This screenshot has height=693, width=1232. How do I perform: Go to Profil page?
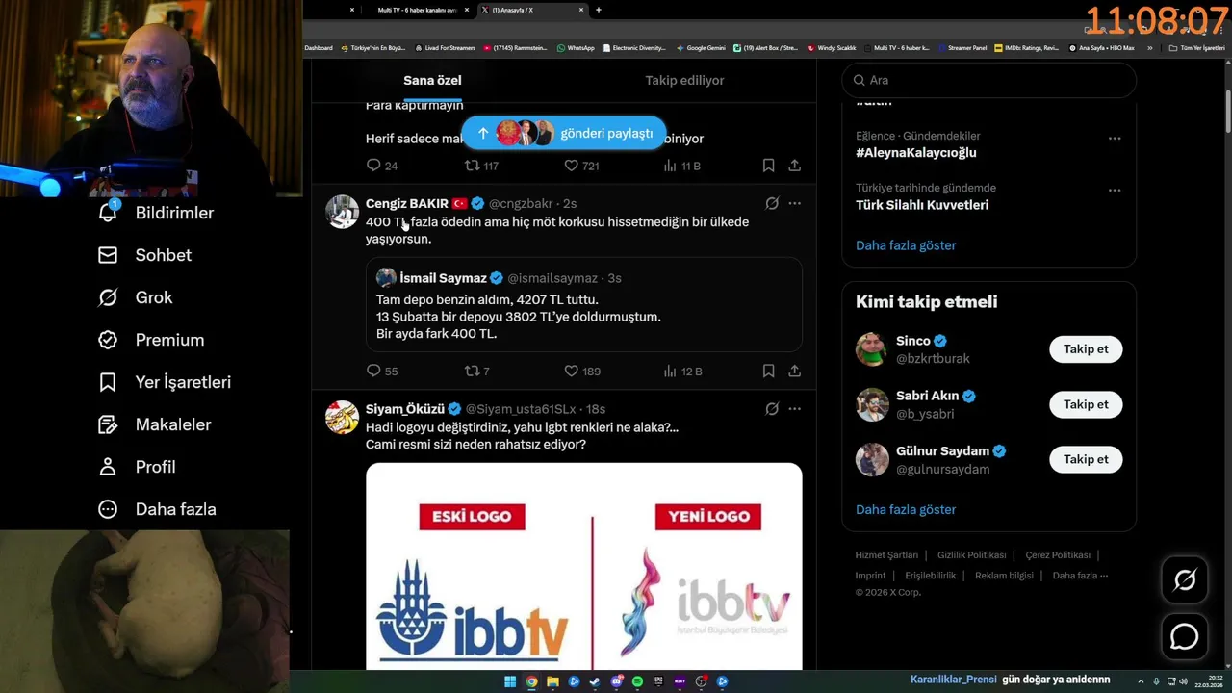(x=137, y=467)
